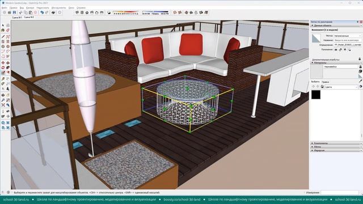Activate the Line drawing tool
Screen dimensions: 363x204
3,36
